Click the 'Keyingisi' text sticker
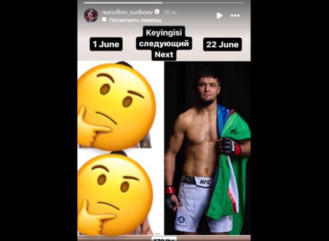The image size is (329, 241). point(164,32)
